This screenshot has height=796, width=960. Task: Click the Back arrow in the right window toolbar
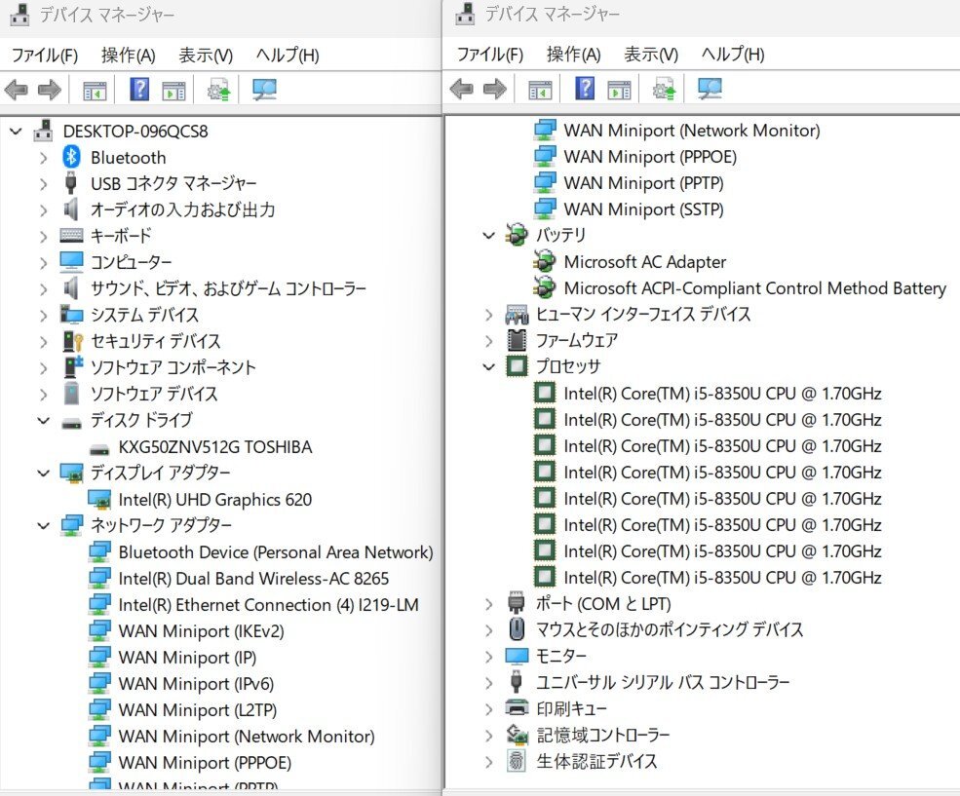tap(462, 90)
